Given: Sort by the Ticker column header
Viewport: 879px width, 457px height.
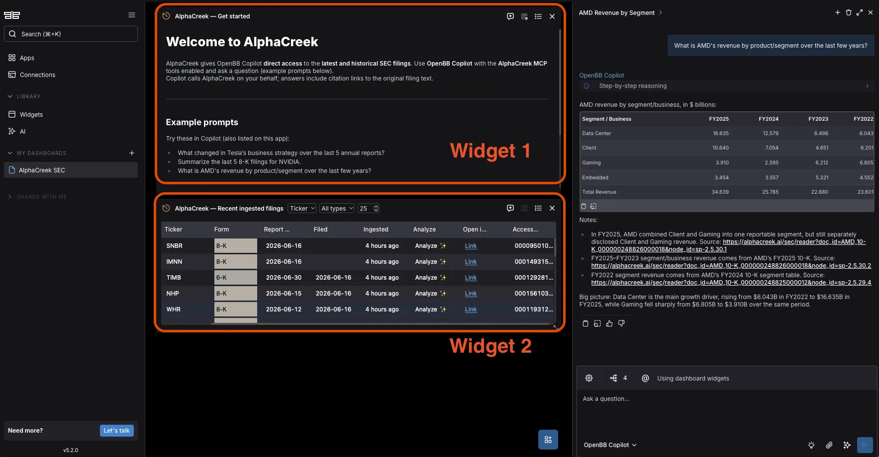Looking at the screenshot, I should [173, 229].
